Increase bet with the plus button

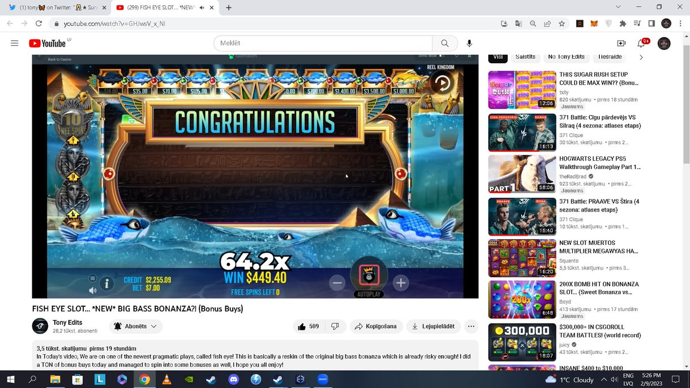401,282
